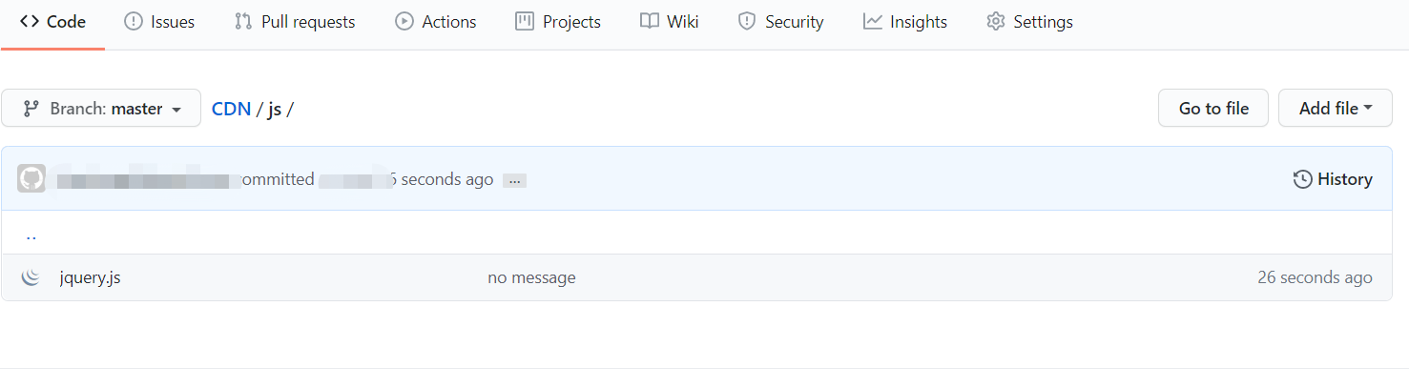Open the Add file dropdown

(1335, 109)
